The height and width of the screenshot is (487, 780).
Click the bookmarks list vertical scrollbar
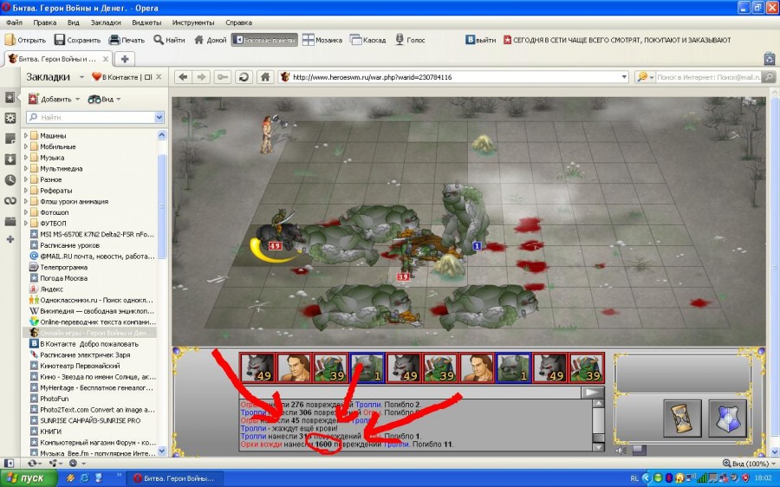(162, 206)
